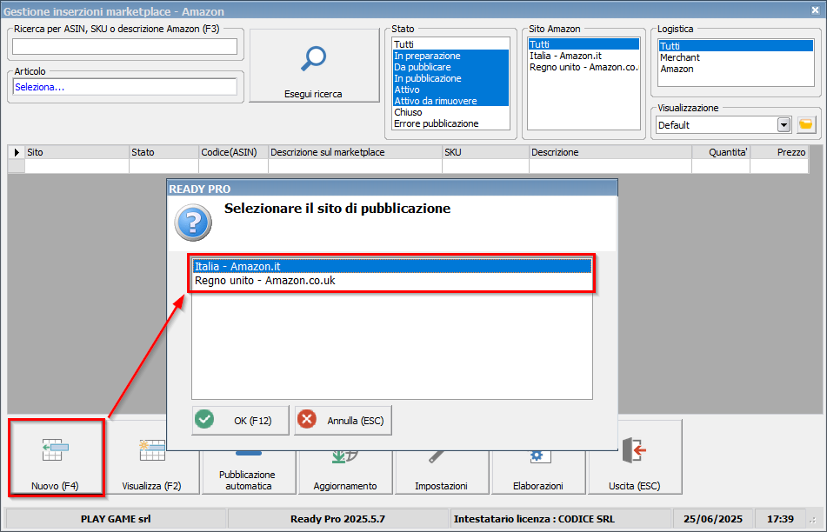Select Tutti in Sito Amazon list

(x=584, y=44)
